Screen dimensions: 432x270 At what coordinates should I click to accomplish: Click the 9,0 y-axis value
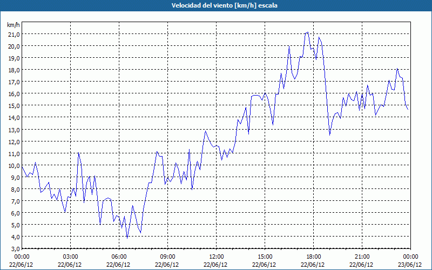(x=16, y=177)
